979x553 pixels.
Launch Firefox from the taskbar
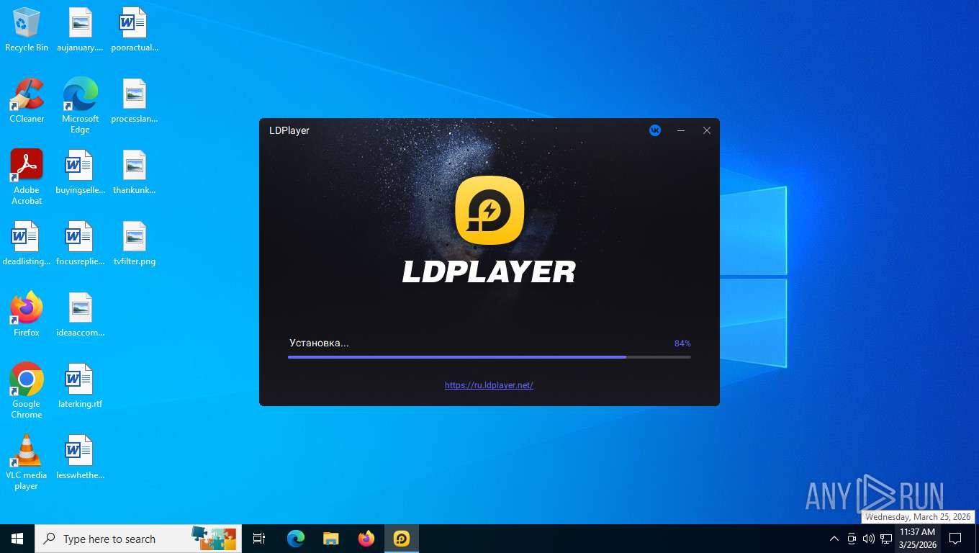[366, 539]
